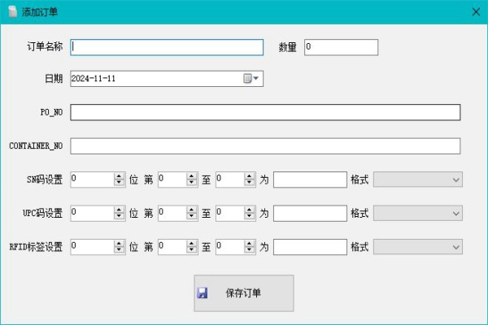Decrease the RFID标签设置 位 count
488x325 pixels.
click(119, 250)
